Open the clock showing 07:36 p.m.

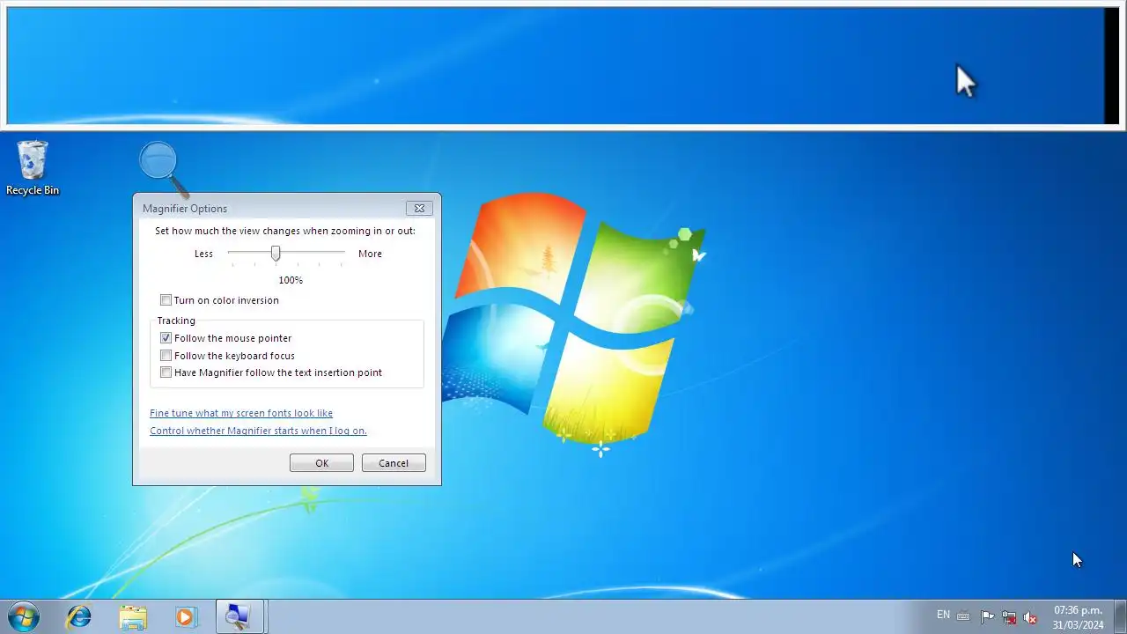coord(1078,617)
